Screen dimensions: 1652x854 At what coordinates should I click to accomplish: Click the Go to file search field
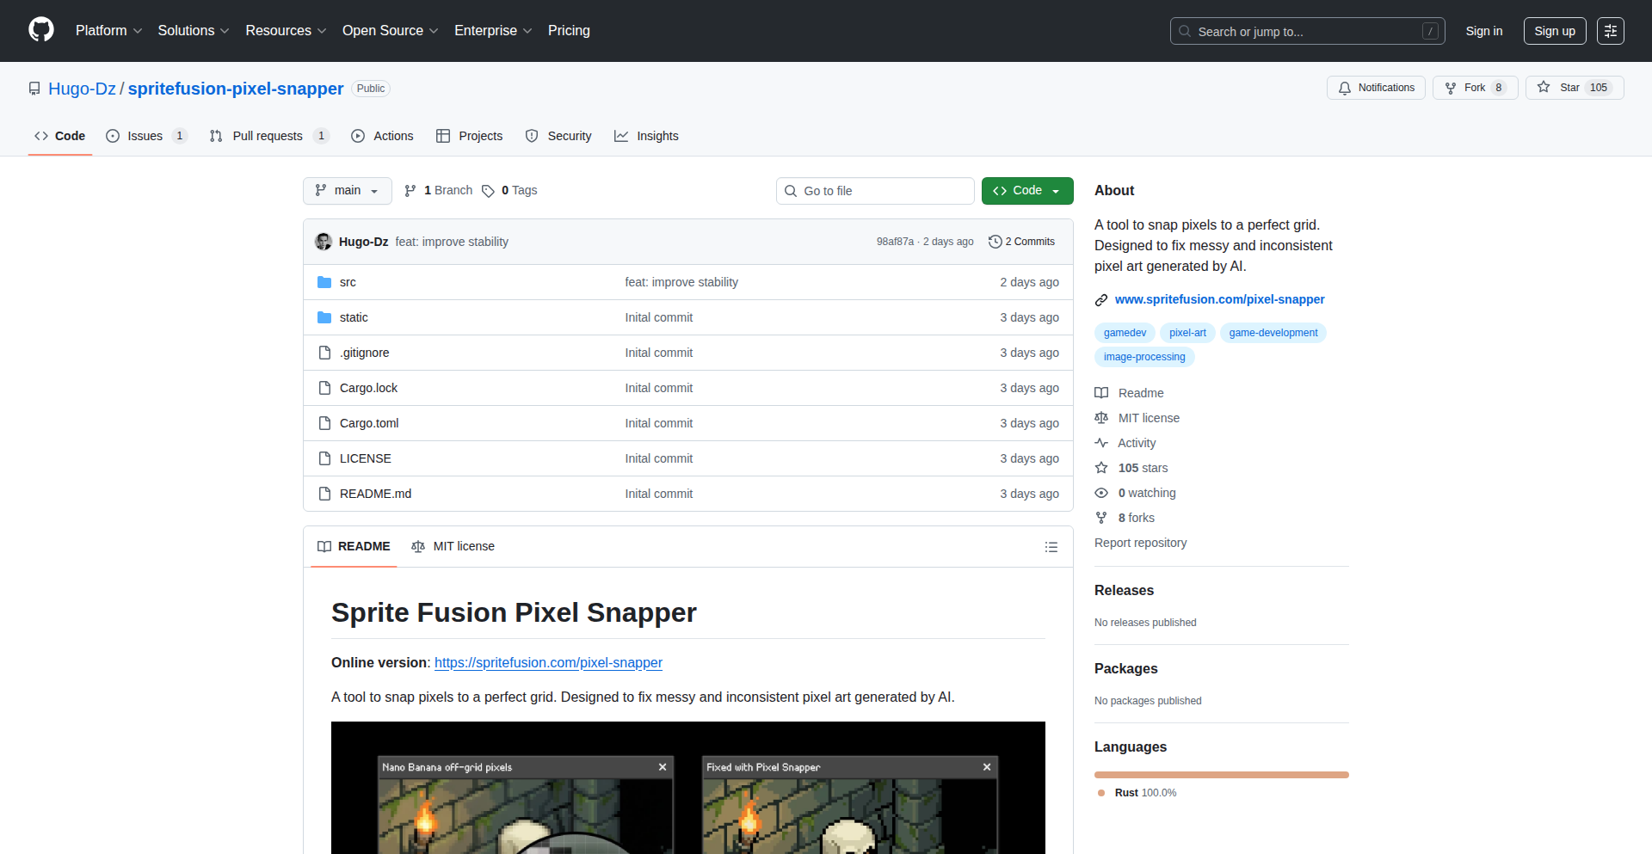point(875,191)
